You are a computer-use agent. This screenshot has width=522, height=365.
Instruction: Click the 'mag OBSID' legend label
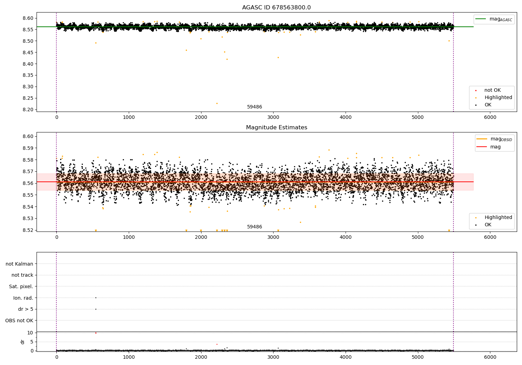click(x=501, y=139)
